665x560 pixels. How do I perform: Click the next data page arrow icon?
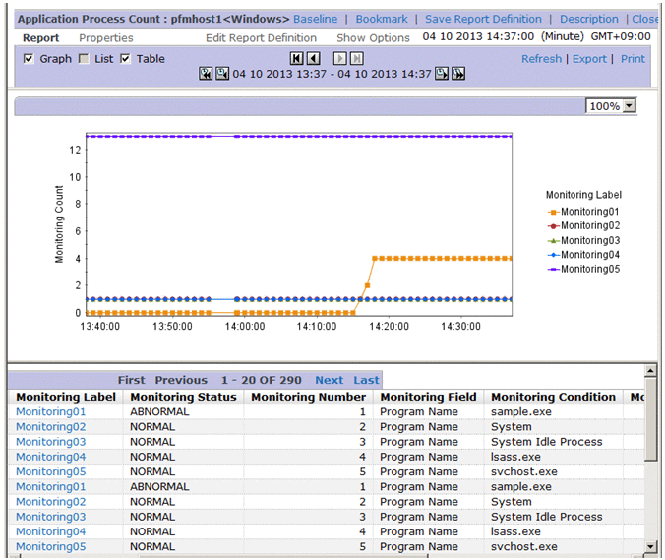point(340,59)
